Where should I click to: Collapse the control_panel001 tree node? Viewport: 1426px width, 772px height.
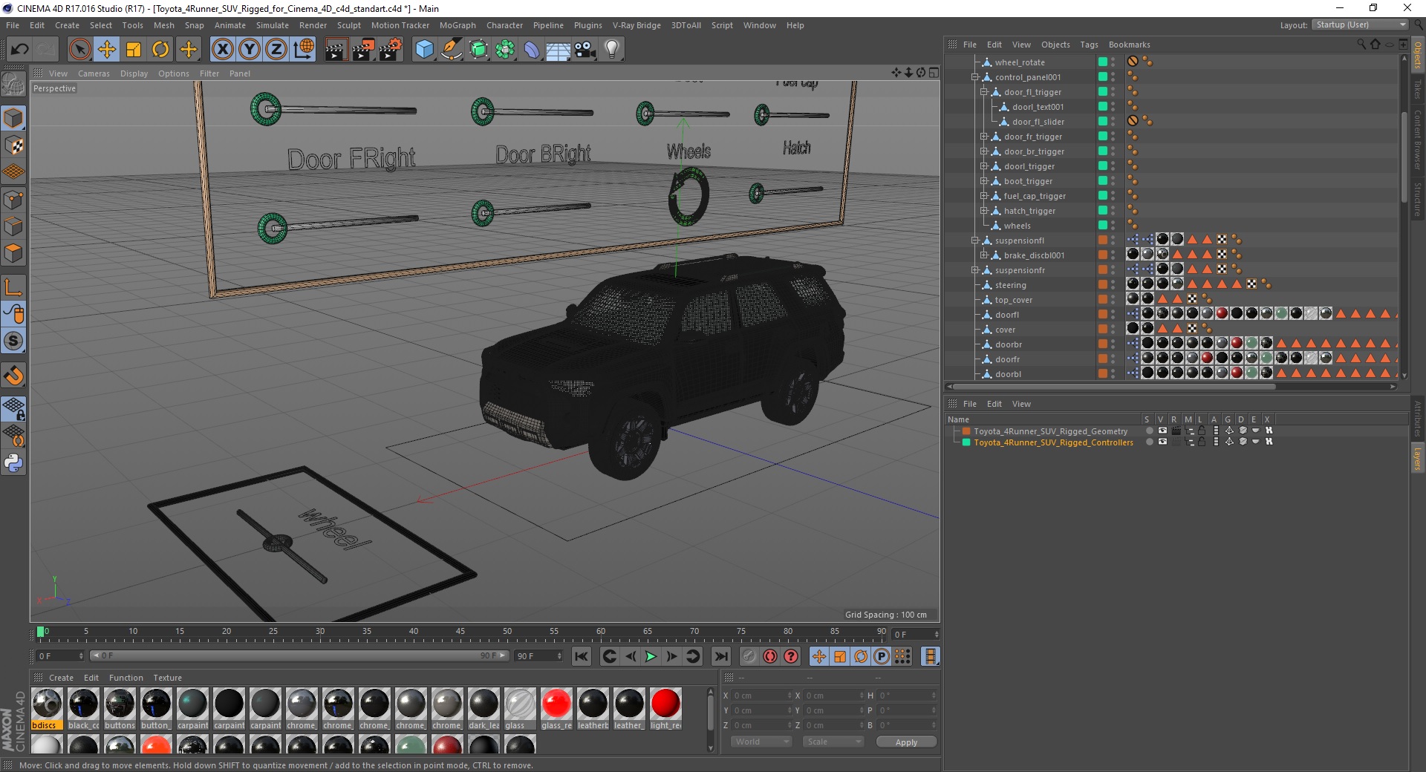coord(975,77)
